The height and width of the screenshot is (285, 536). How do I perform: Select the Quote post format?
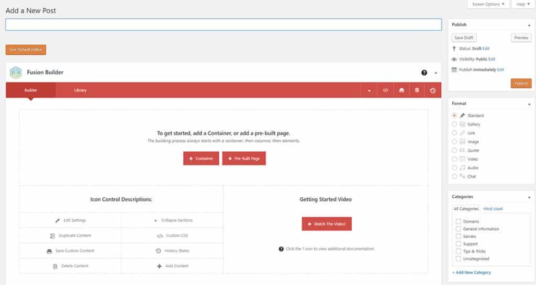tap(454, 150)
